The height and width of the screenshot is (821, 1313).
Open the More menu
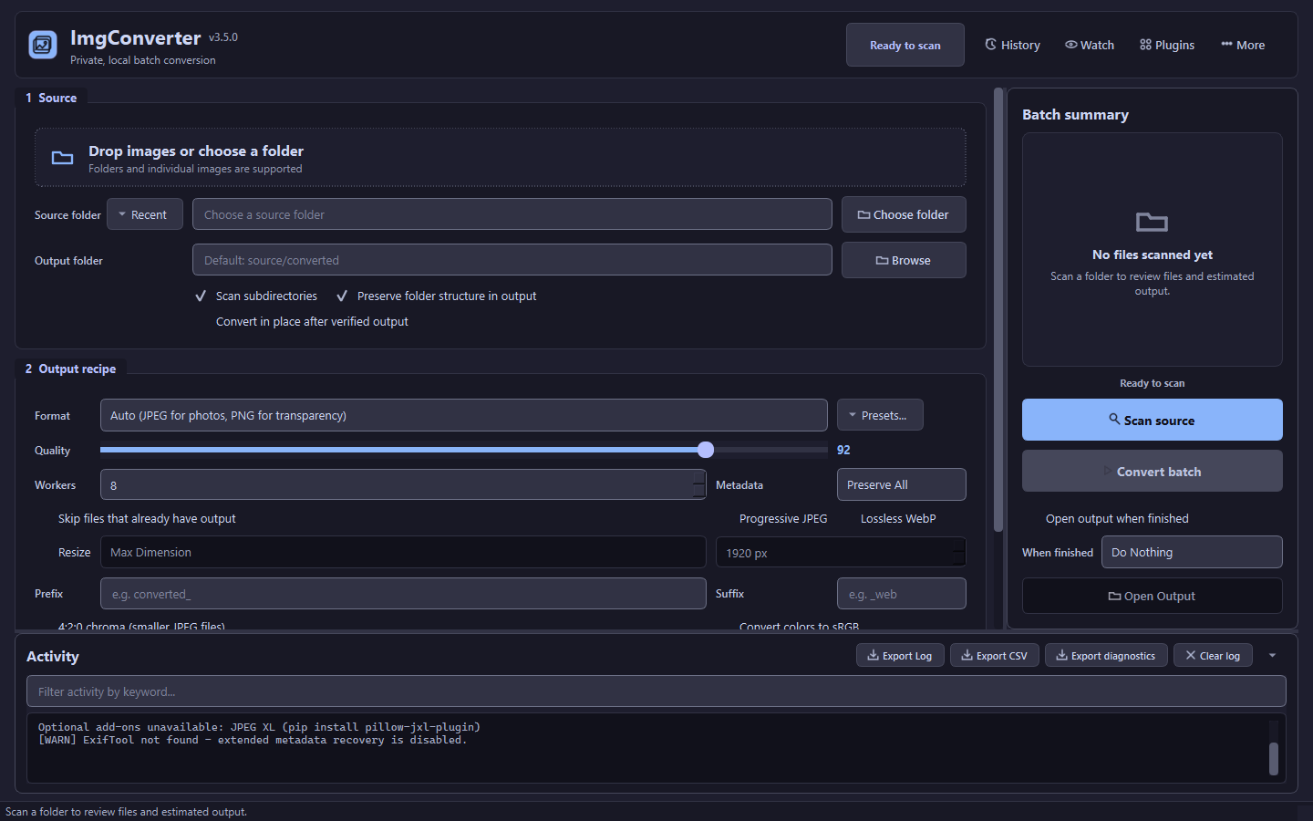pyautogui.click(x=1243, y=45)
